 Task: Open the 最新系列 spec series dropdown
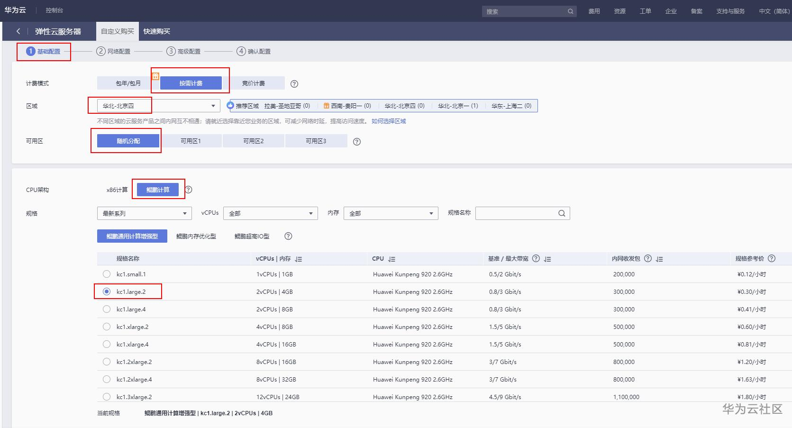coord(145,213)
